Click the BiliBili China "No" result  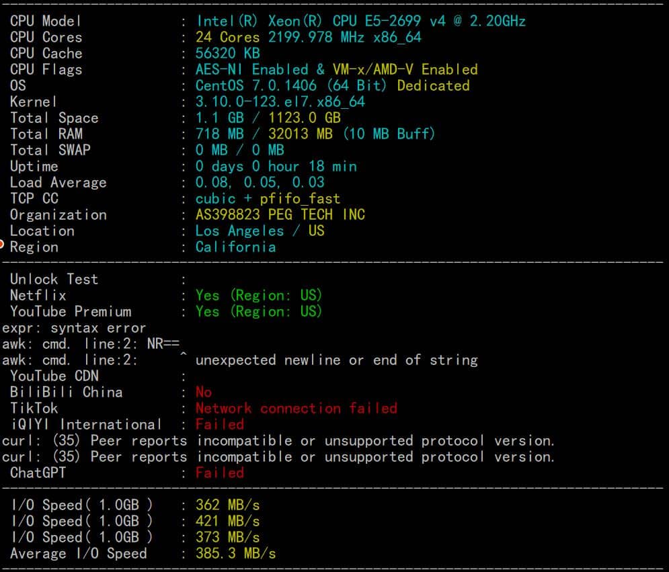pos(204,392)
